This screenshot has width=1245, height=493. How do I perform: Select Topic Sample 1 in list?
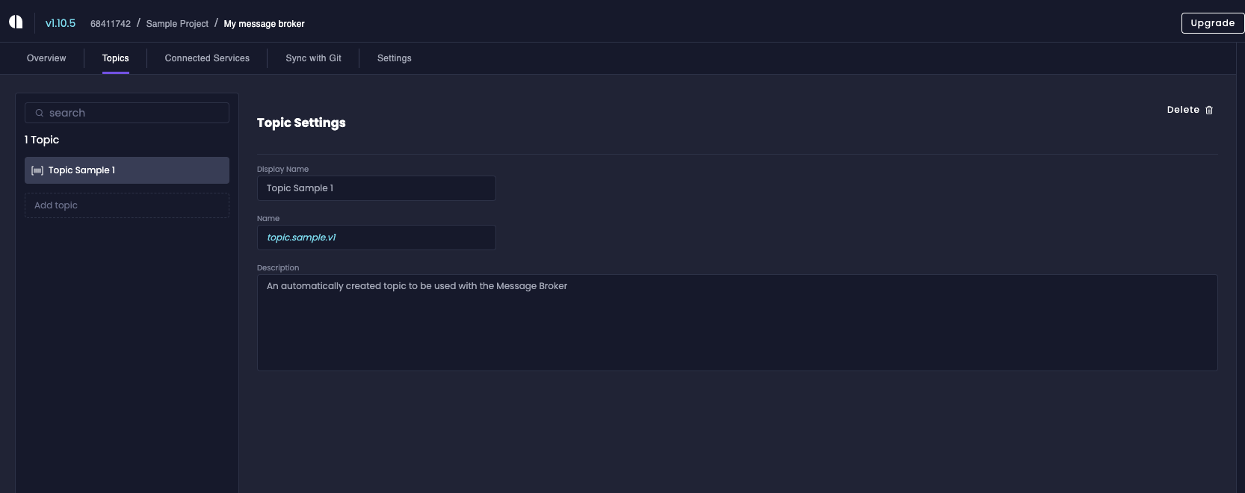(x=127, y=170)
